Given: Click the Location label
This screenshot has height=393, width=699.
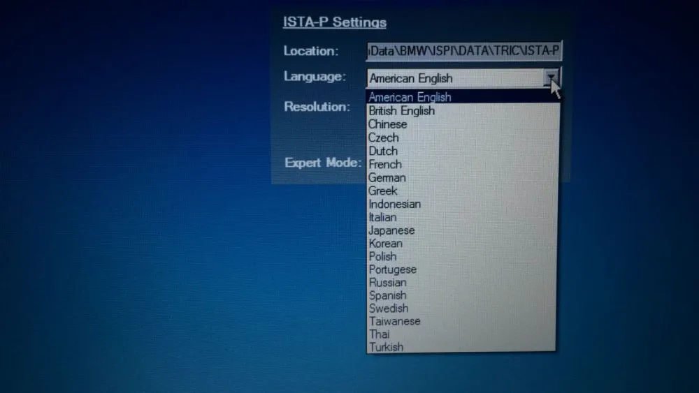Looking at the screenshot, I should [x=311, y=51].
